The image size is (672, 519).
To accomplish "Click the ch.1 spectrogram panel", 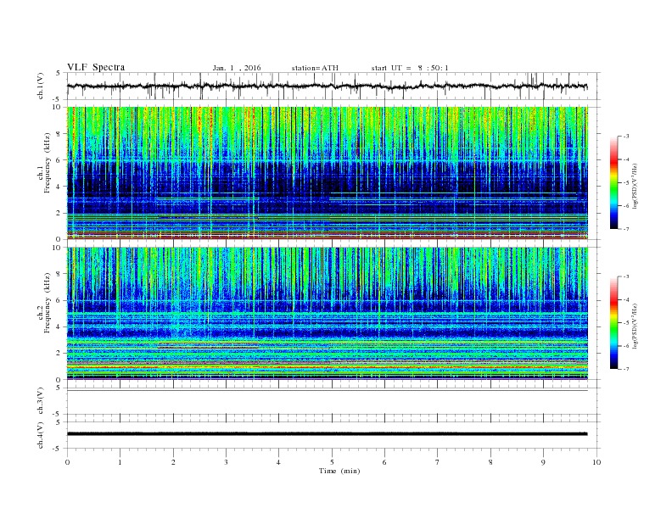I will tap(328, 173).
